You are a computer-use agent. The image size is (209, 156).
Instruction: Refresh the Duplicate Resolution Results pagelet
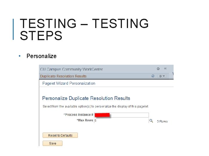(153, 76)
